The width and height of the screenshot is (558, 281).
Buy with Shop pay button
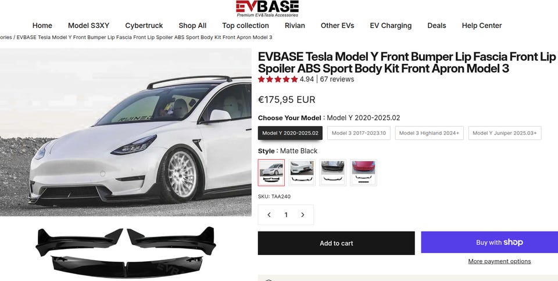489,242
